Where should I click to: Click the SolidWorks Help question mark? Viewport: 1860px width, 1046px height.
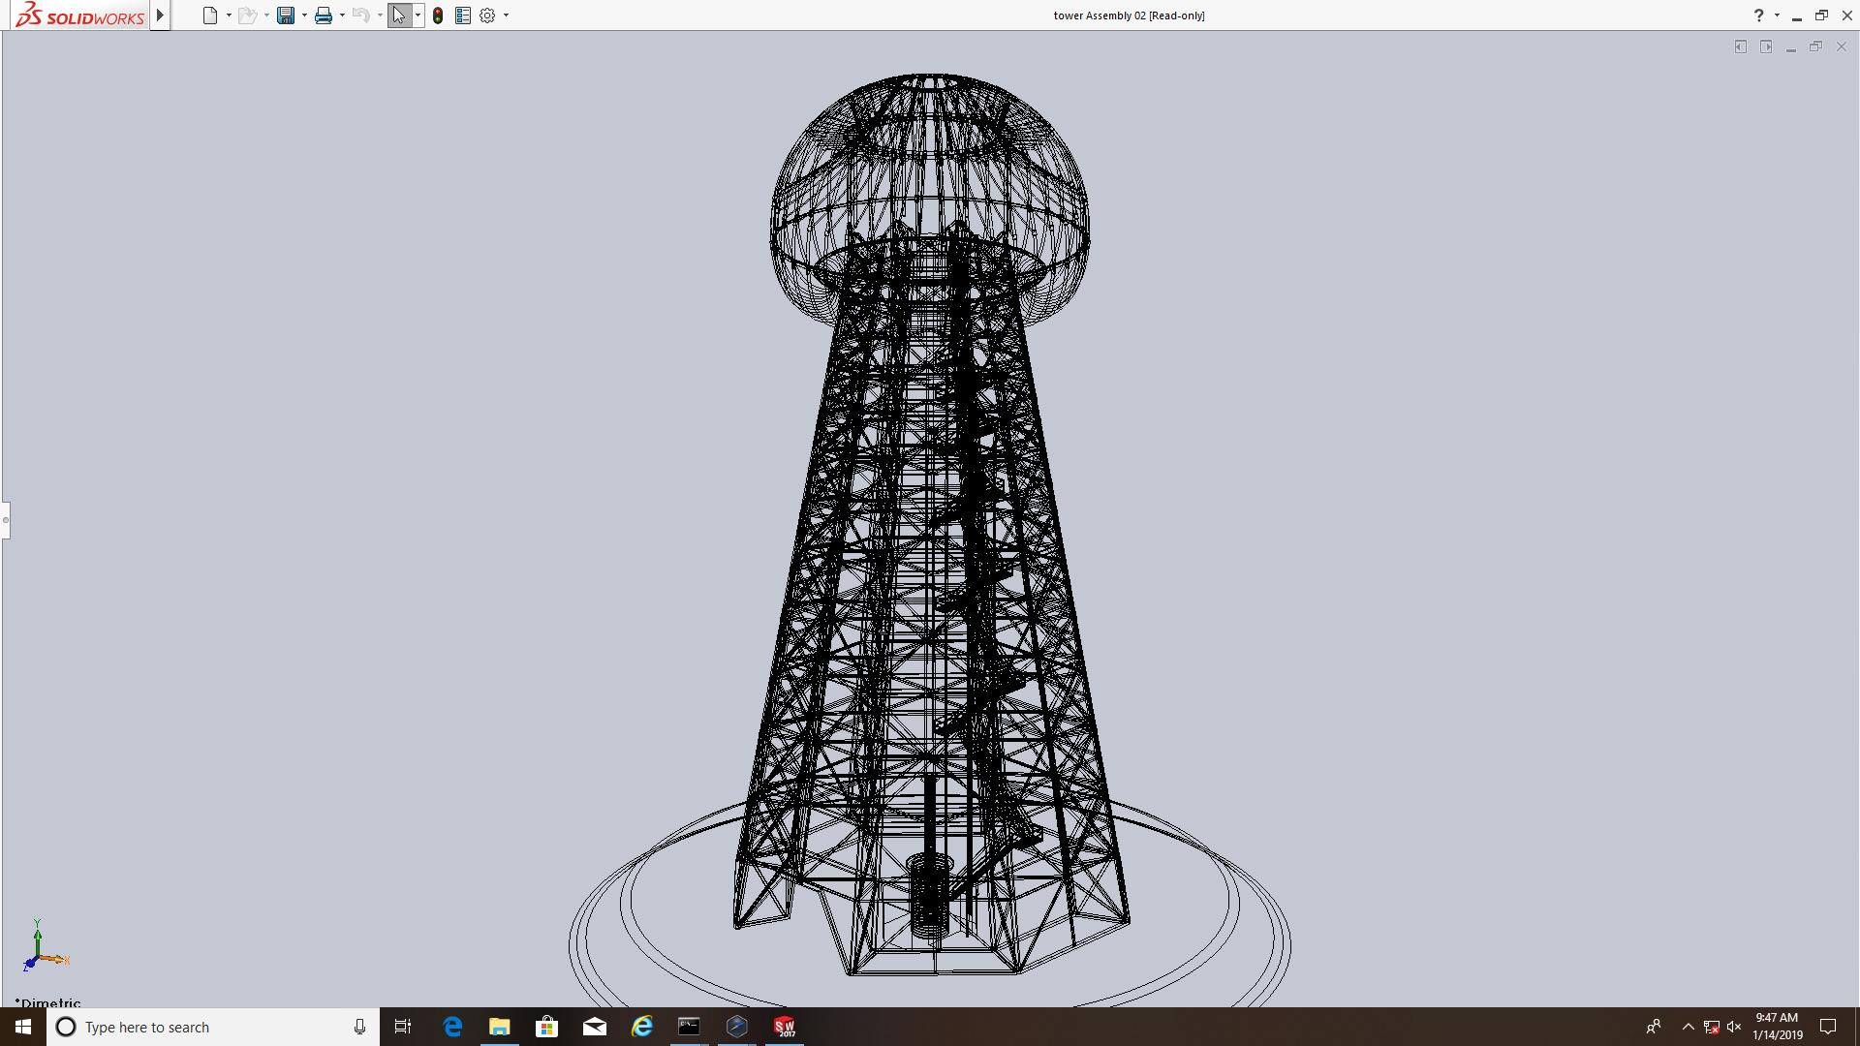pos(1758,15)
